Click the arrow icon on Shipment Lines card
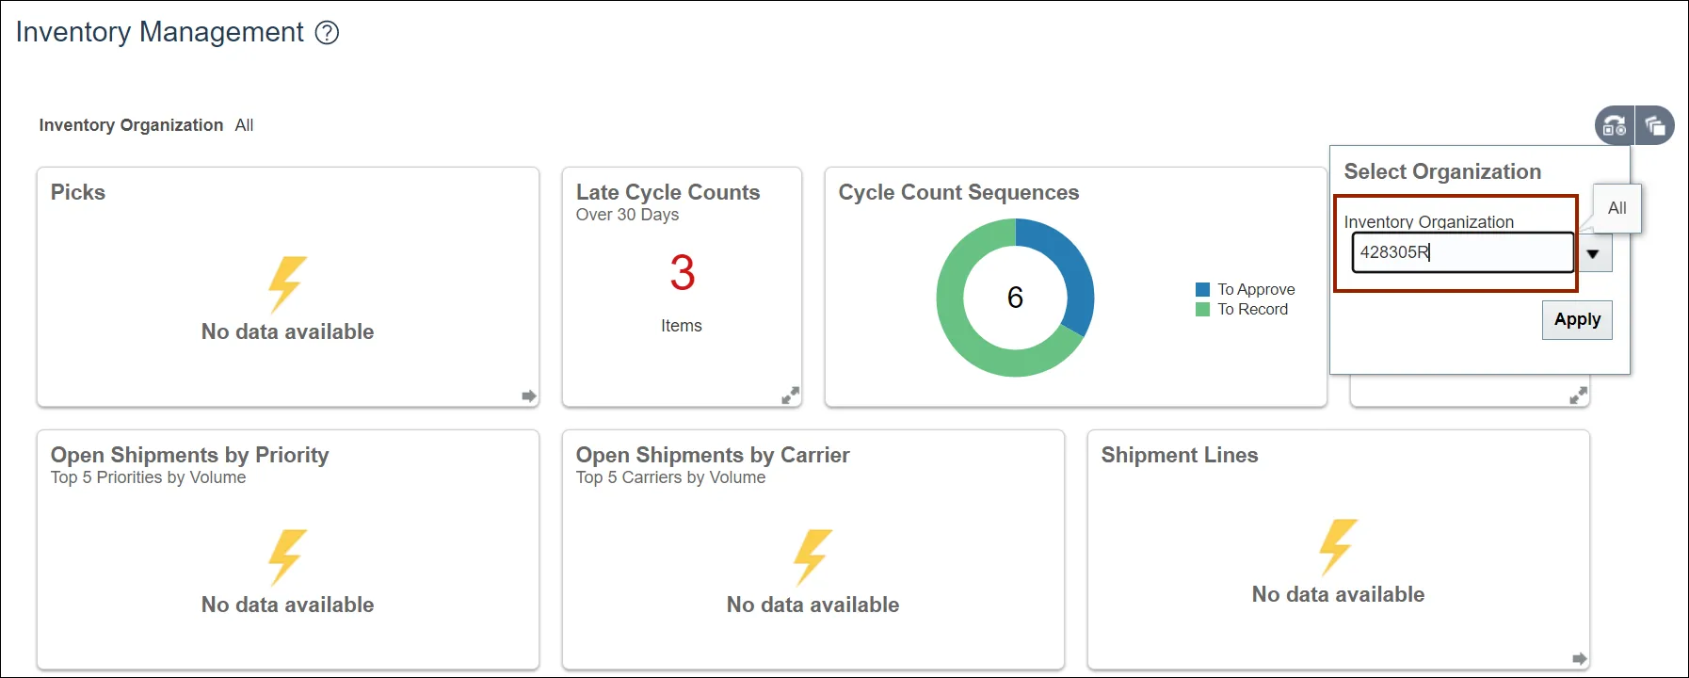The image size is (1689, 678). click(x=1580, y=659)
